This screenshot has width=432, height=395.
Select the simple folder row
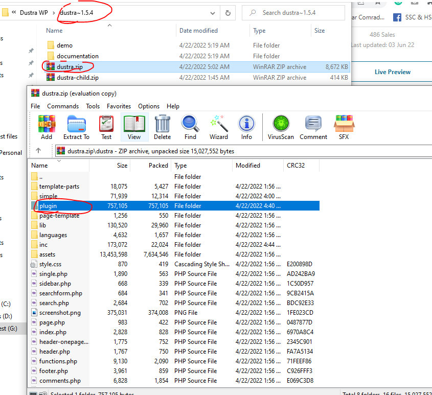point(175,196)
